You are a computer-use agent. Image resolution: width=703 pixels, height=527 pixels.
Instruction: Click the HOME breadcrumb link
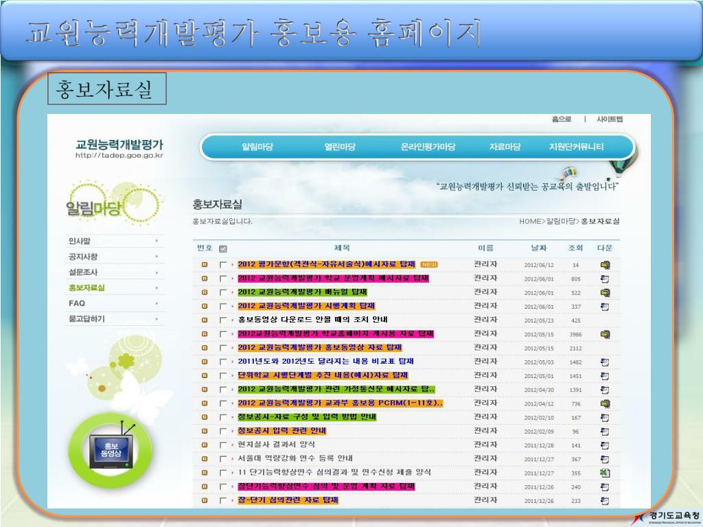pos(531,222)
